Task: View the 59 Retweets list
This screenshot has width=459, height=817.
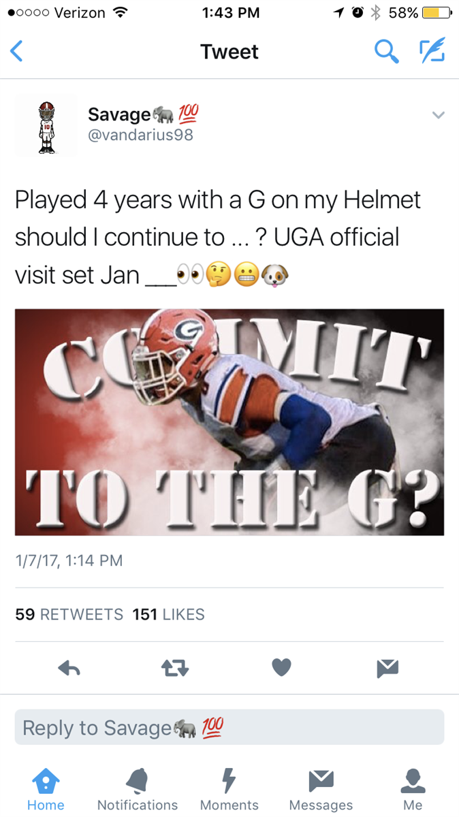Action: pos(69,614)
